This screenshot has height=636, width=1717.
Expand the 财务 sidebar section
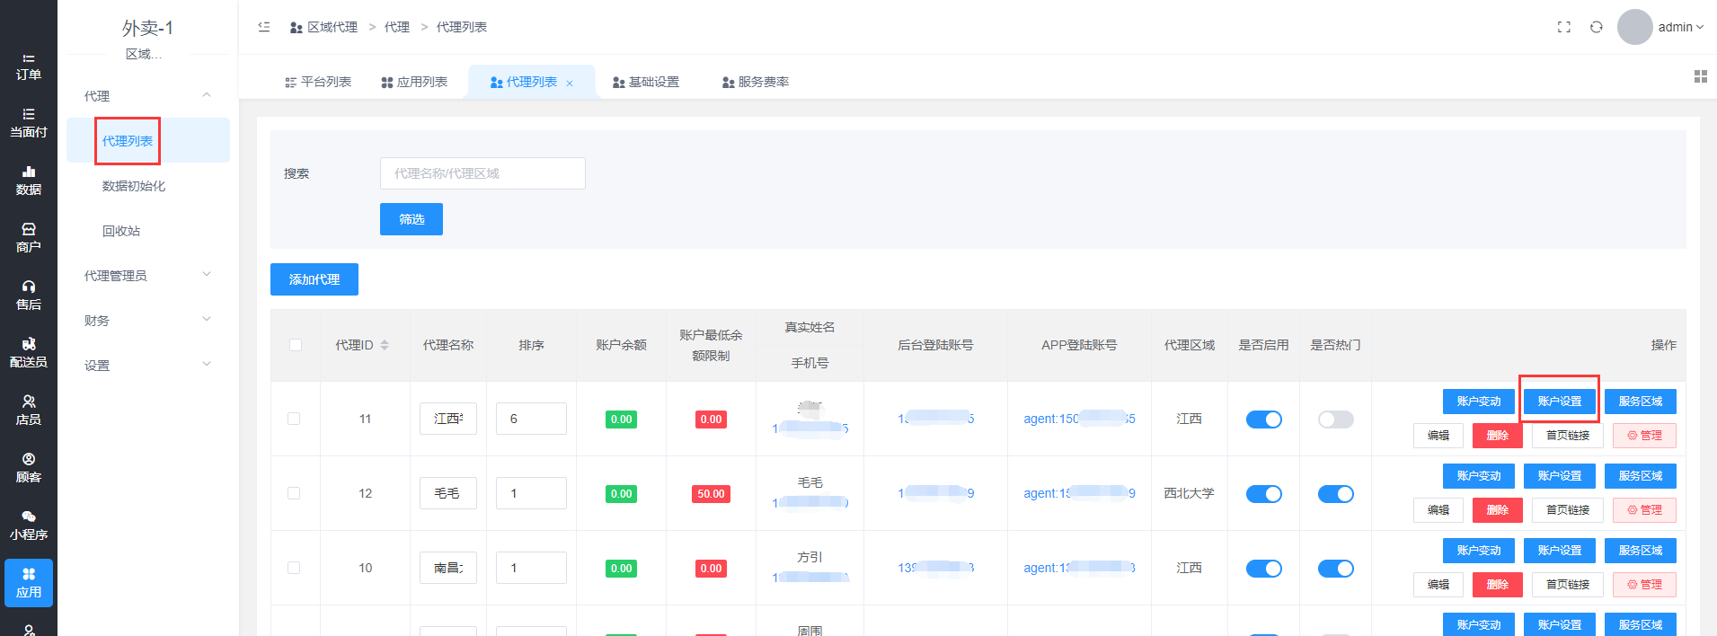click(x=147, y=321)
